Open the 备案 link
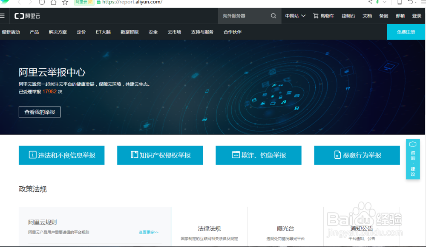The width and height of the screenshot is (426, 247). point(384,16)
